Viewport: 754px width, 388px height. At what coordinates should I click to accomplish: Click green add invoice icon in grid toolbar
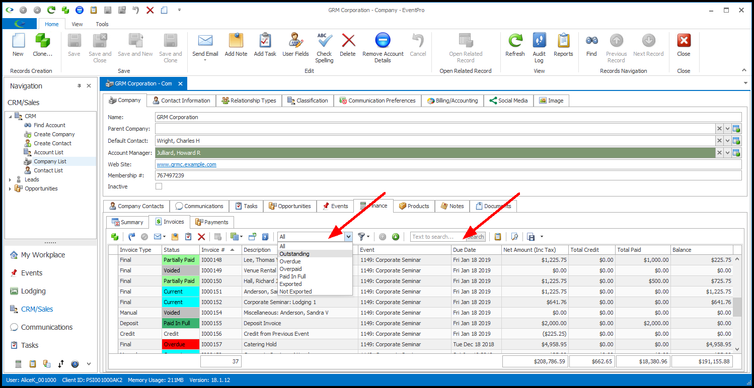coord(115,237)
